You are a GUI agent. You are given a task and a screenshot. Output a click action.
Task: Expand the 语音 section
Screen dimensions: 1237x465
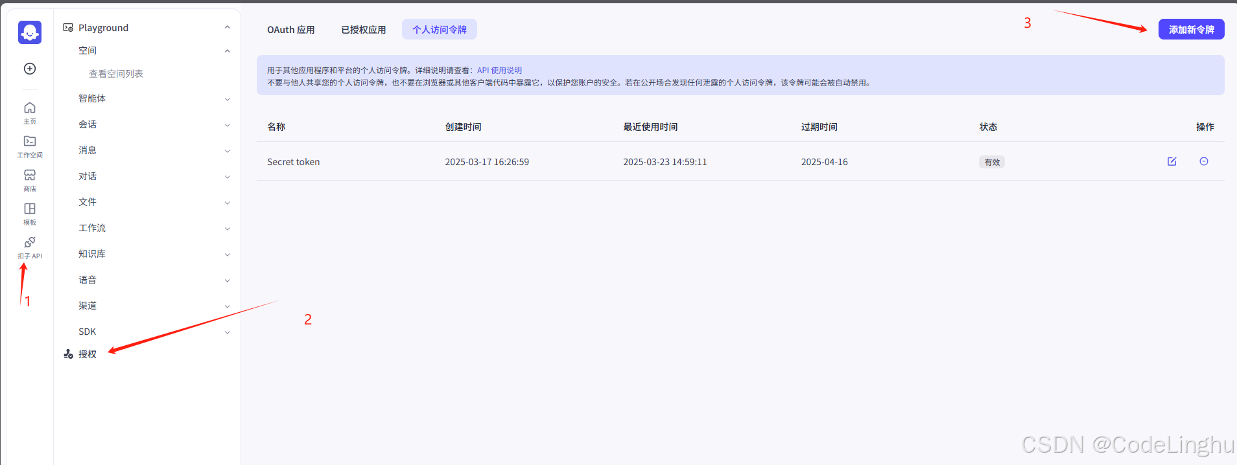[x=228, y=280]
